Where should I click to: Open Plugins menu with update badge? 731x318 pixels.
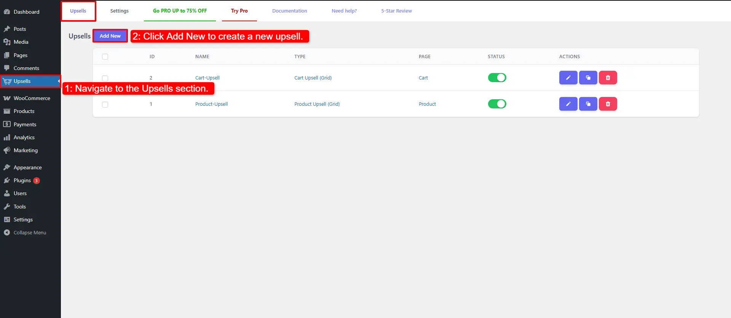point(22,180)
